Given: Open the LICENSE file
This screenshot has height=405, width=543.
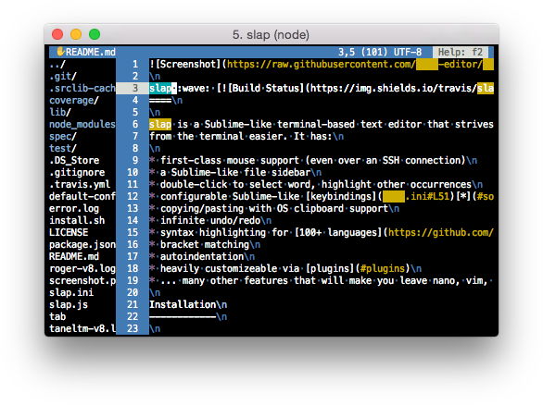Looking at the screenshot, I should [69, 232].
